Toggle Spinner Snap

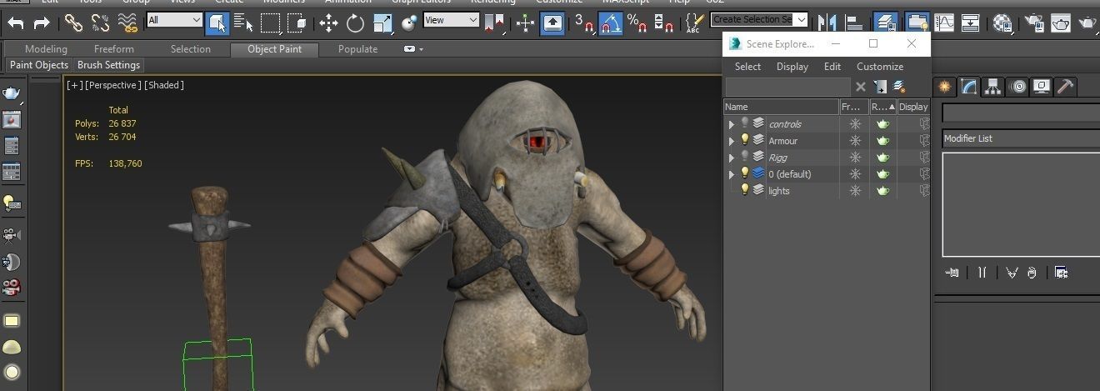point(663,23)
